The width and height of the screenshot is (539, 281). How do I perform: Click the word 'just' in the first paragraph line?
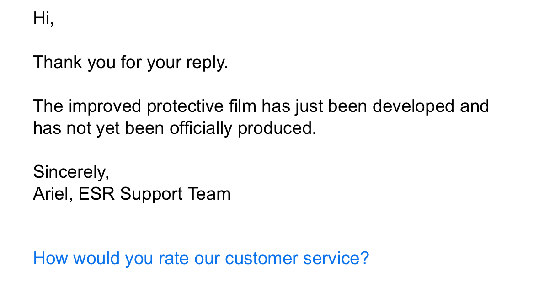309,106
